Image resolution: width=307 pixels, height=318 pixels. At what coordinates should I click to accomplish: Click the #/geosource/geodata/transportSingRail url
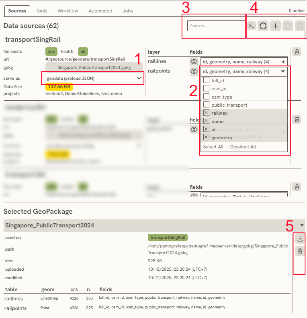pos(85,59)
